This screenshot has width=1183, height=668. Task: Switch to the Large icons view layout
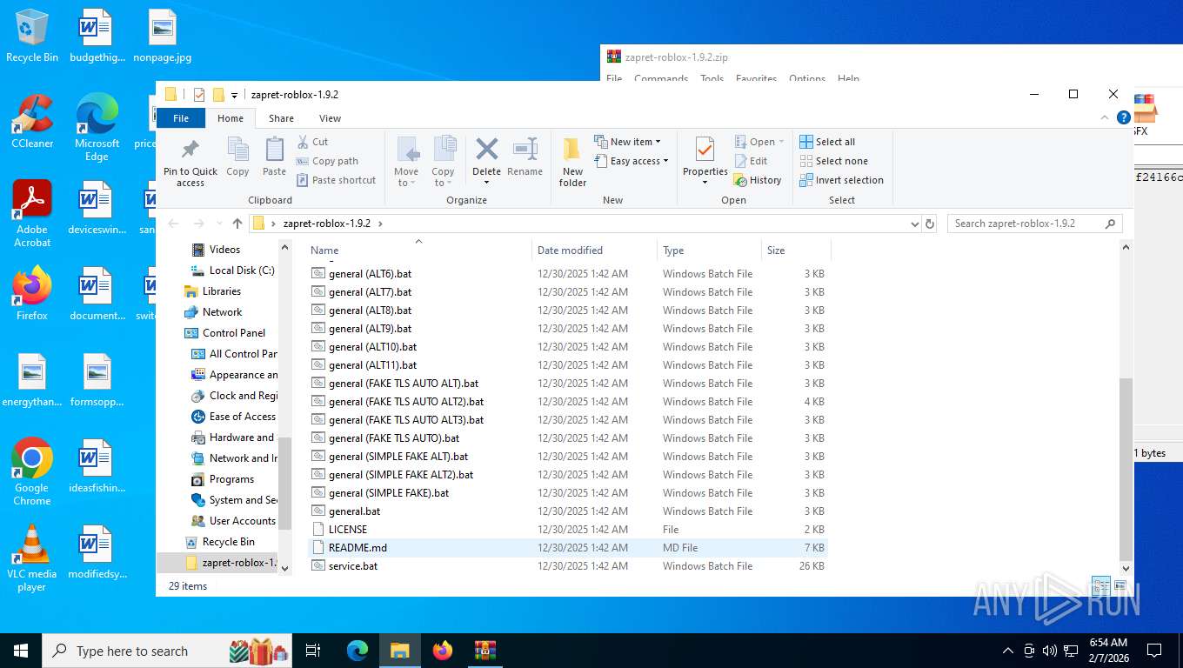(1120, 586)
